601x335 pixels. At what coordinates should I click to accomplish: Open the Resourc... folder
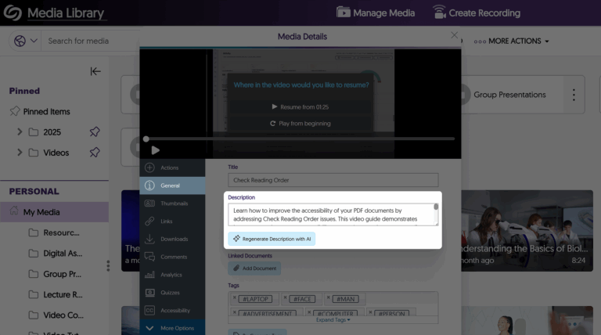(x=55, y=232)
